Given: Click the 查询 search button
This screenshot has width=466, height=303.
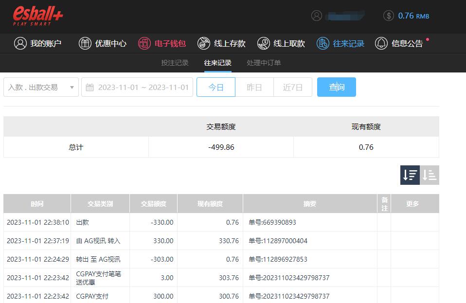Looking at the screenshot, I should (x=336, y=87).
